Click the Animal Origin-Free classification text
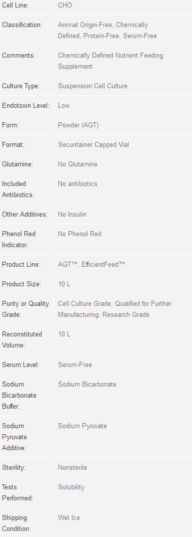Image resolution: width=192 pixels, height=537 pixels. click(85, 25)
